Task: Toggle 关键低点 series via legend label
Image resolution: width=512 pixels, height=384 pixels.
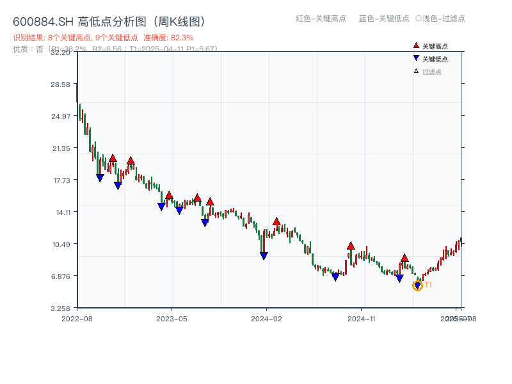Action: point(435,59)
